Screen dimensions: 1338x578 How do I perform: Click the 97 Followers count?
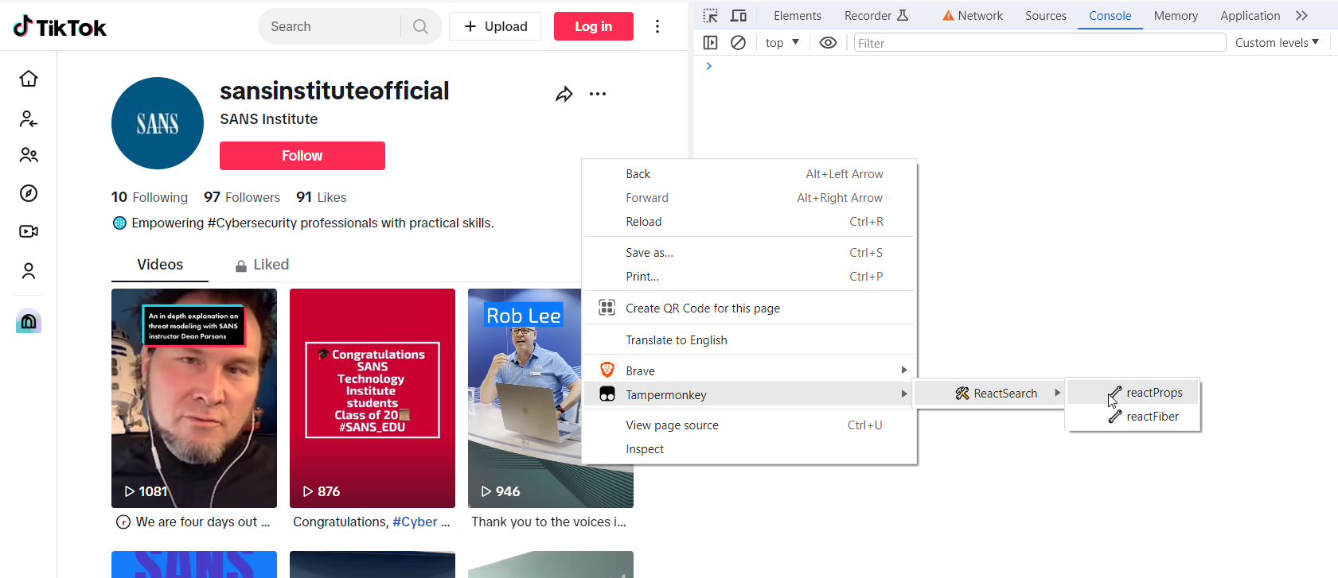[242, 197]
